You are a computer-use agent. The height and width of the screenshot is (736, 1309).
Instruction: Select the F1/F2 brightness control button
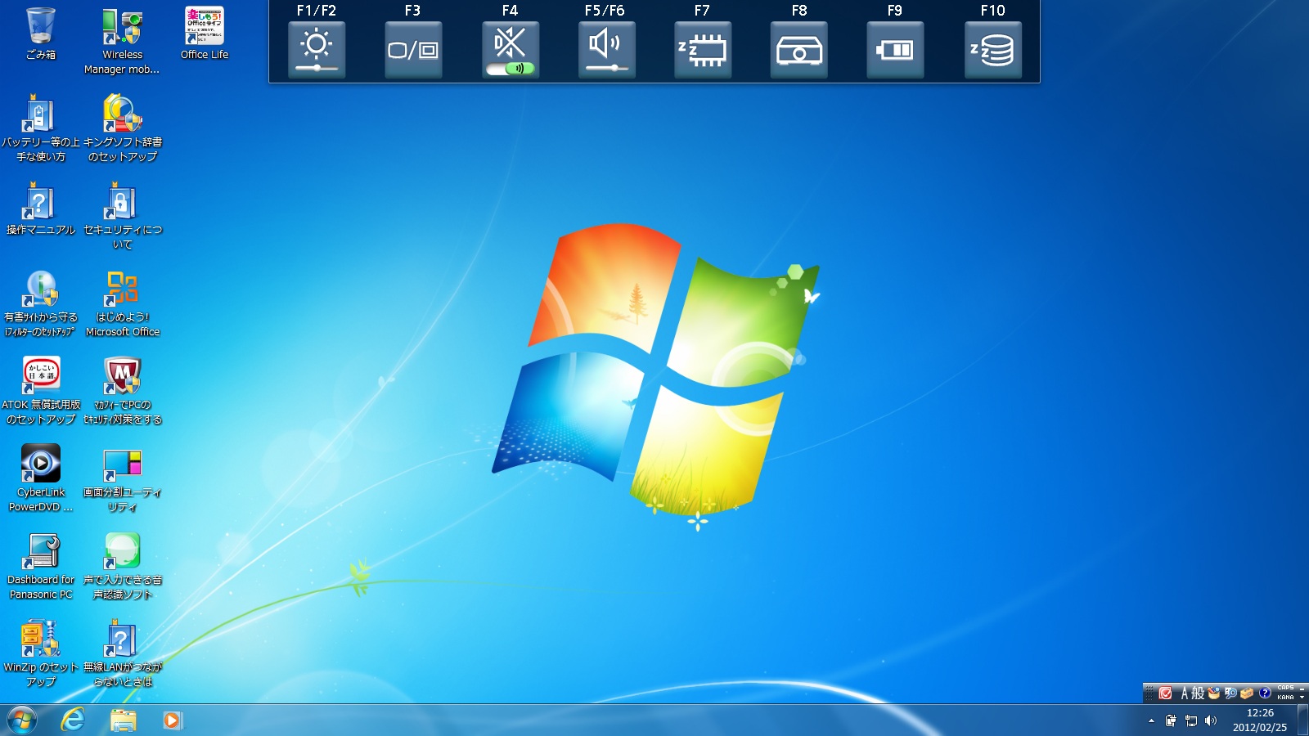317,50
